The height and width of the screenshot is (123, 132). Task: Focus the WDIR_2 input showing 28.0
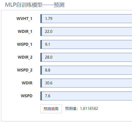pyautogui.click(x=86, y=57)
